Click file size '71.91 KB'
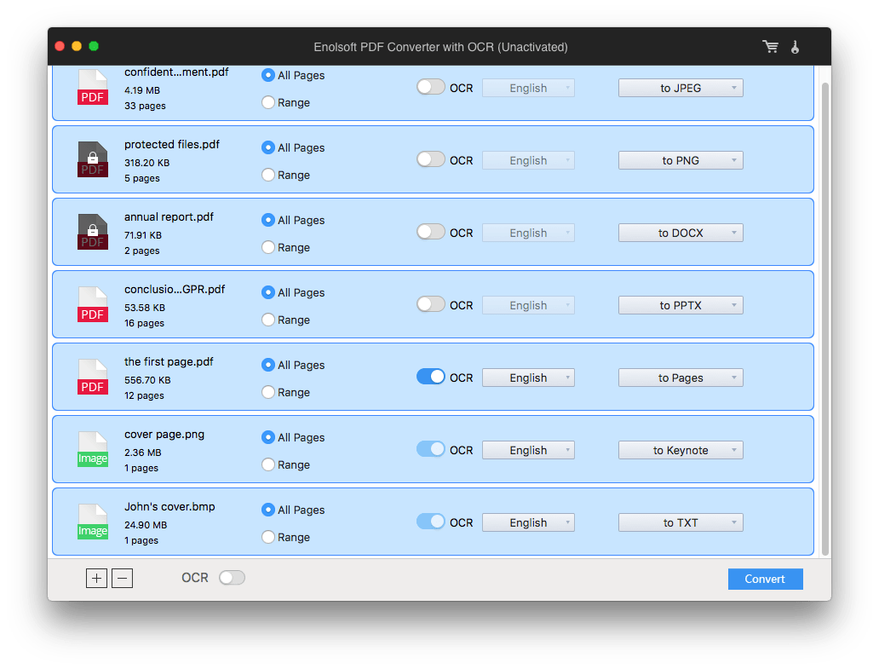This screenshot has height=669, width=879. click(x=143, y=235)
